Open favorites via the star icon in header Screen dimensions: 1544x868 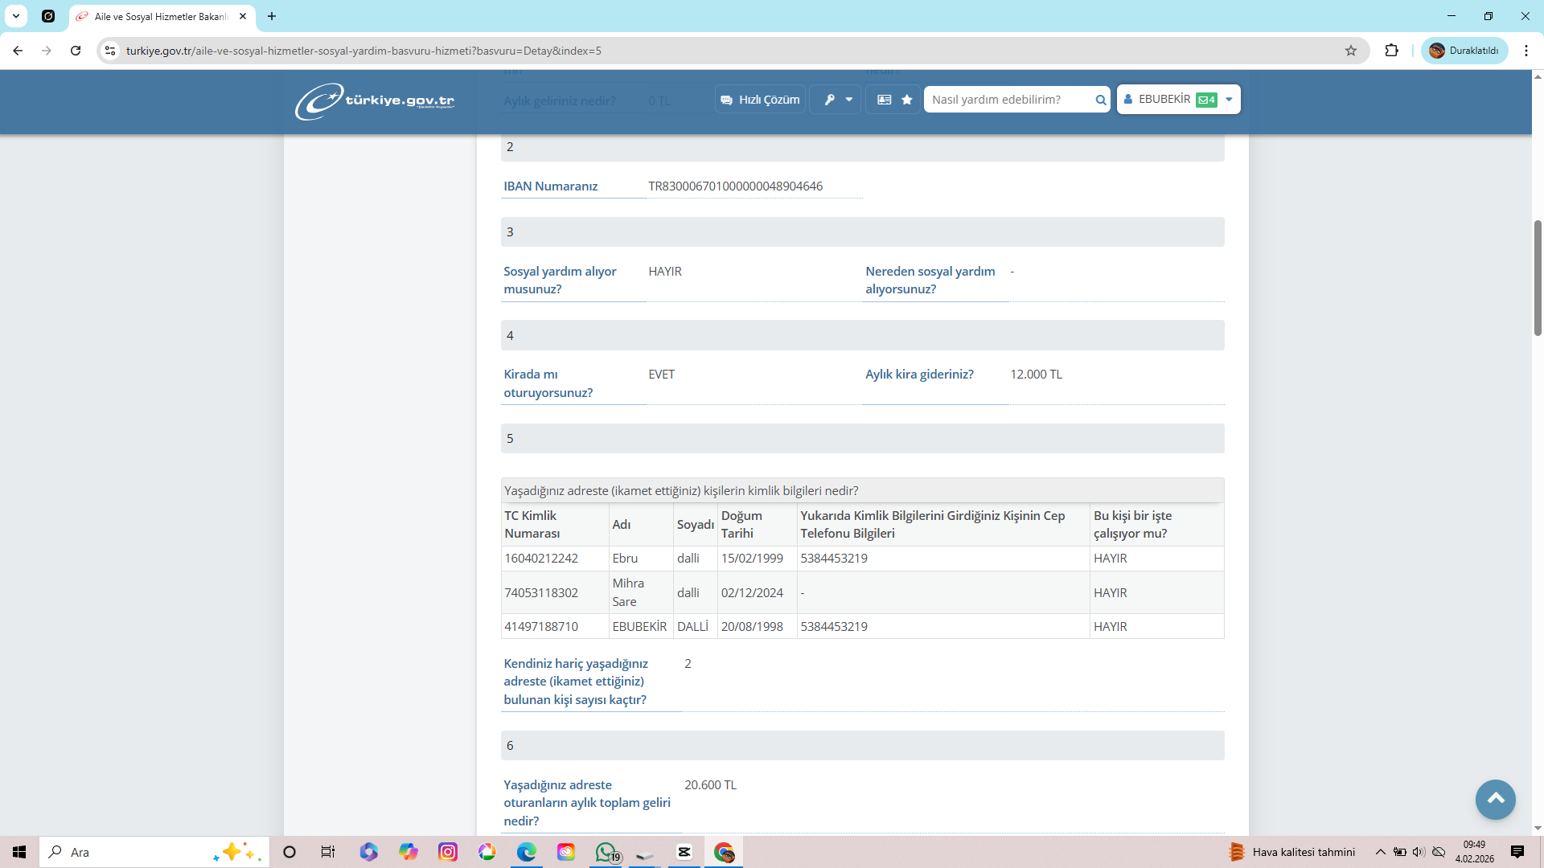(x=907, y=100)
